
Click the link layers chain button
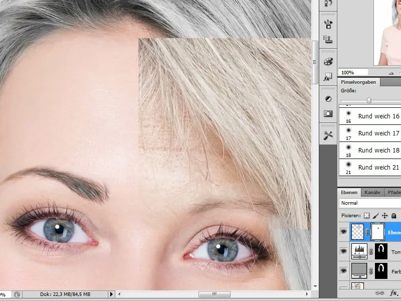[x=379, y=293]
